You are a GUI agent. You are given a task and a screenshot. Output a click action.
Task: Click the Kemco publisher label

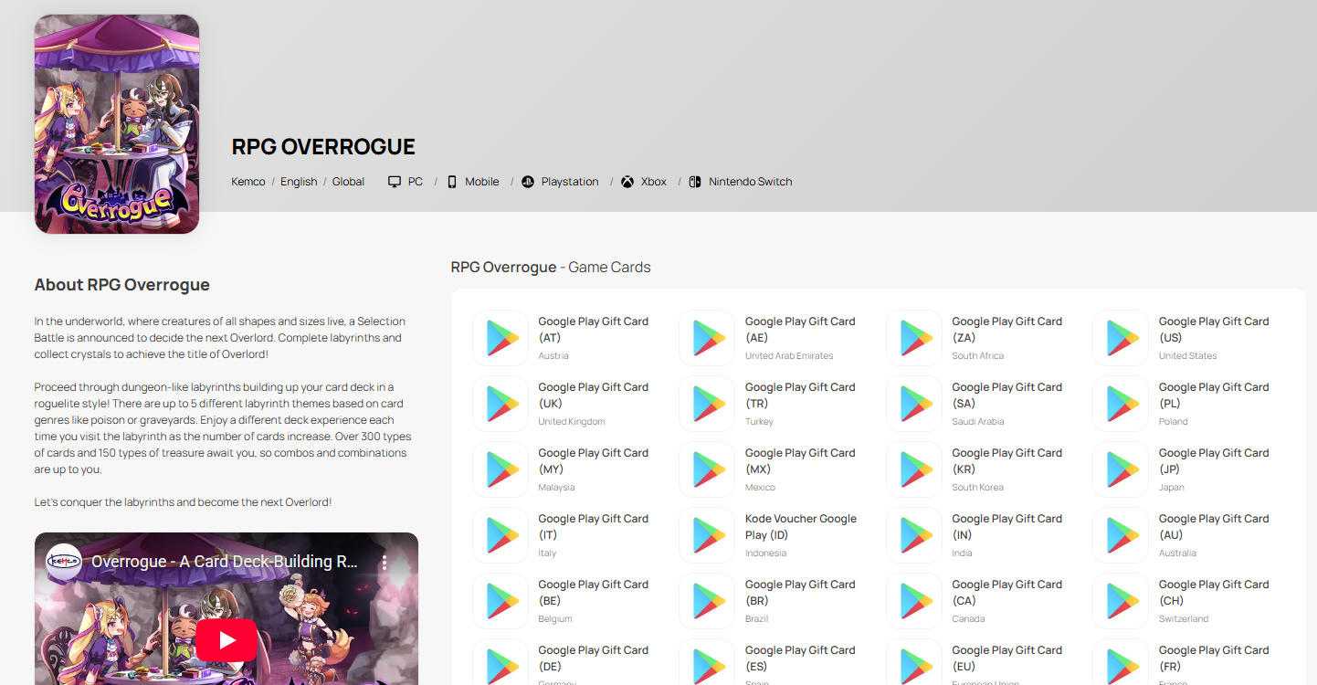[x=248, y=182]
